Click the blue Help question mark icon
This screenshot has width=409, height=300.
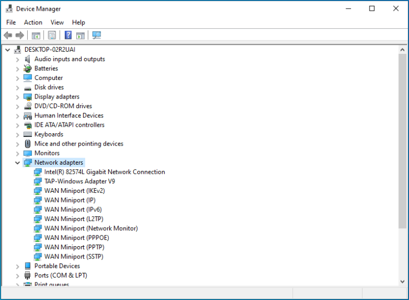pyautogui.click(x=68, y=35)
